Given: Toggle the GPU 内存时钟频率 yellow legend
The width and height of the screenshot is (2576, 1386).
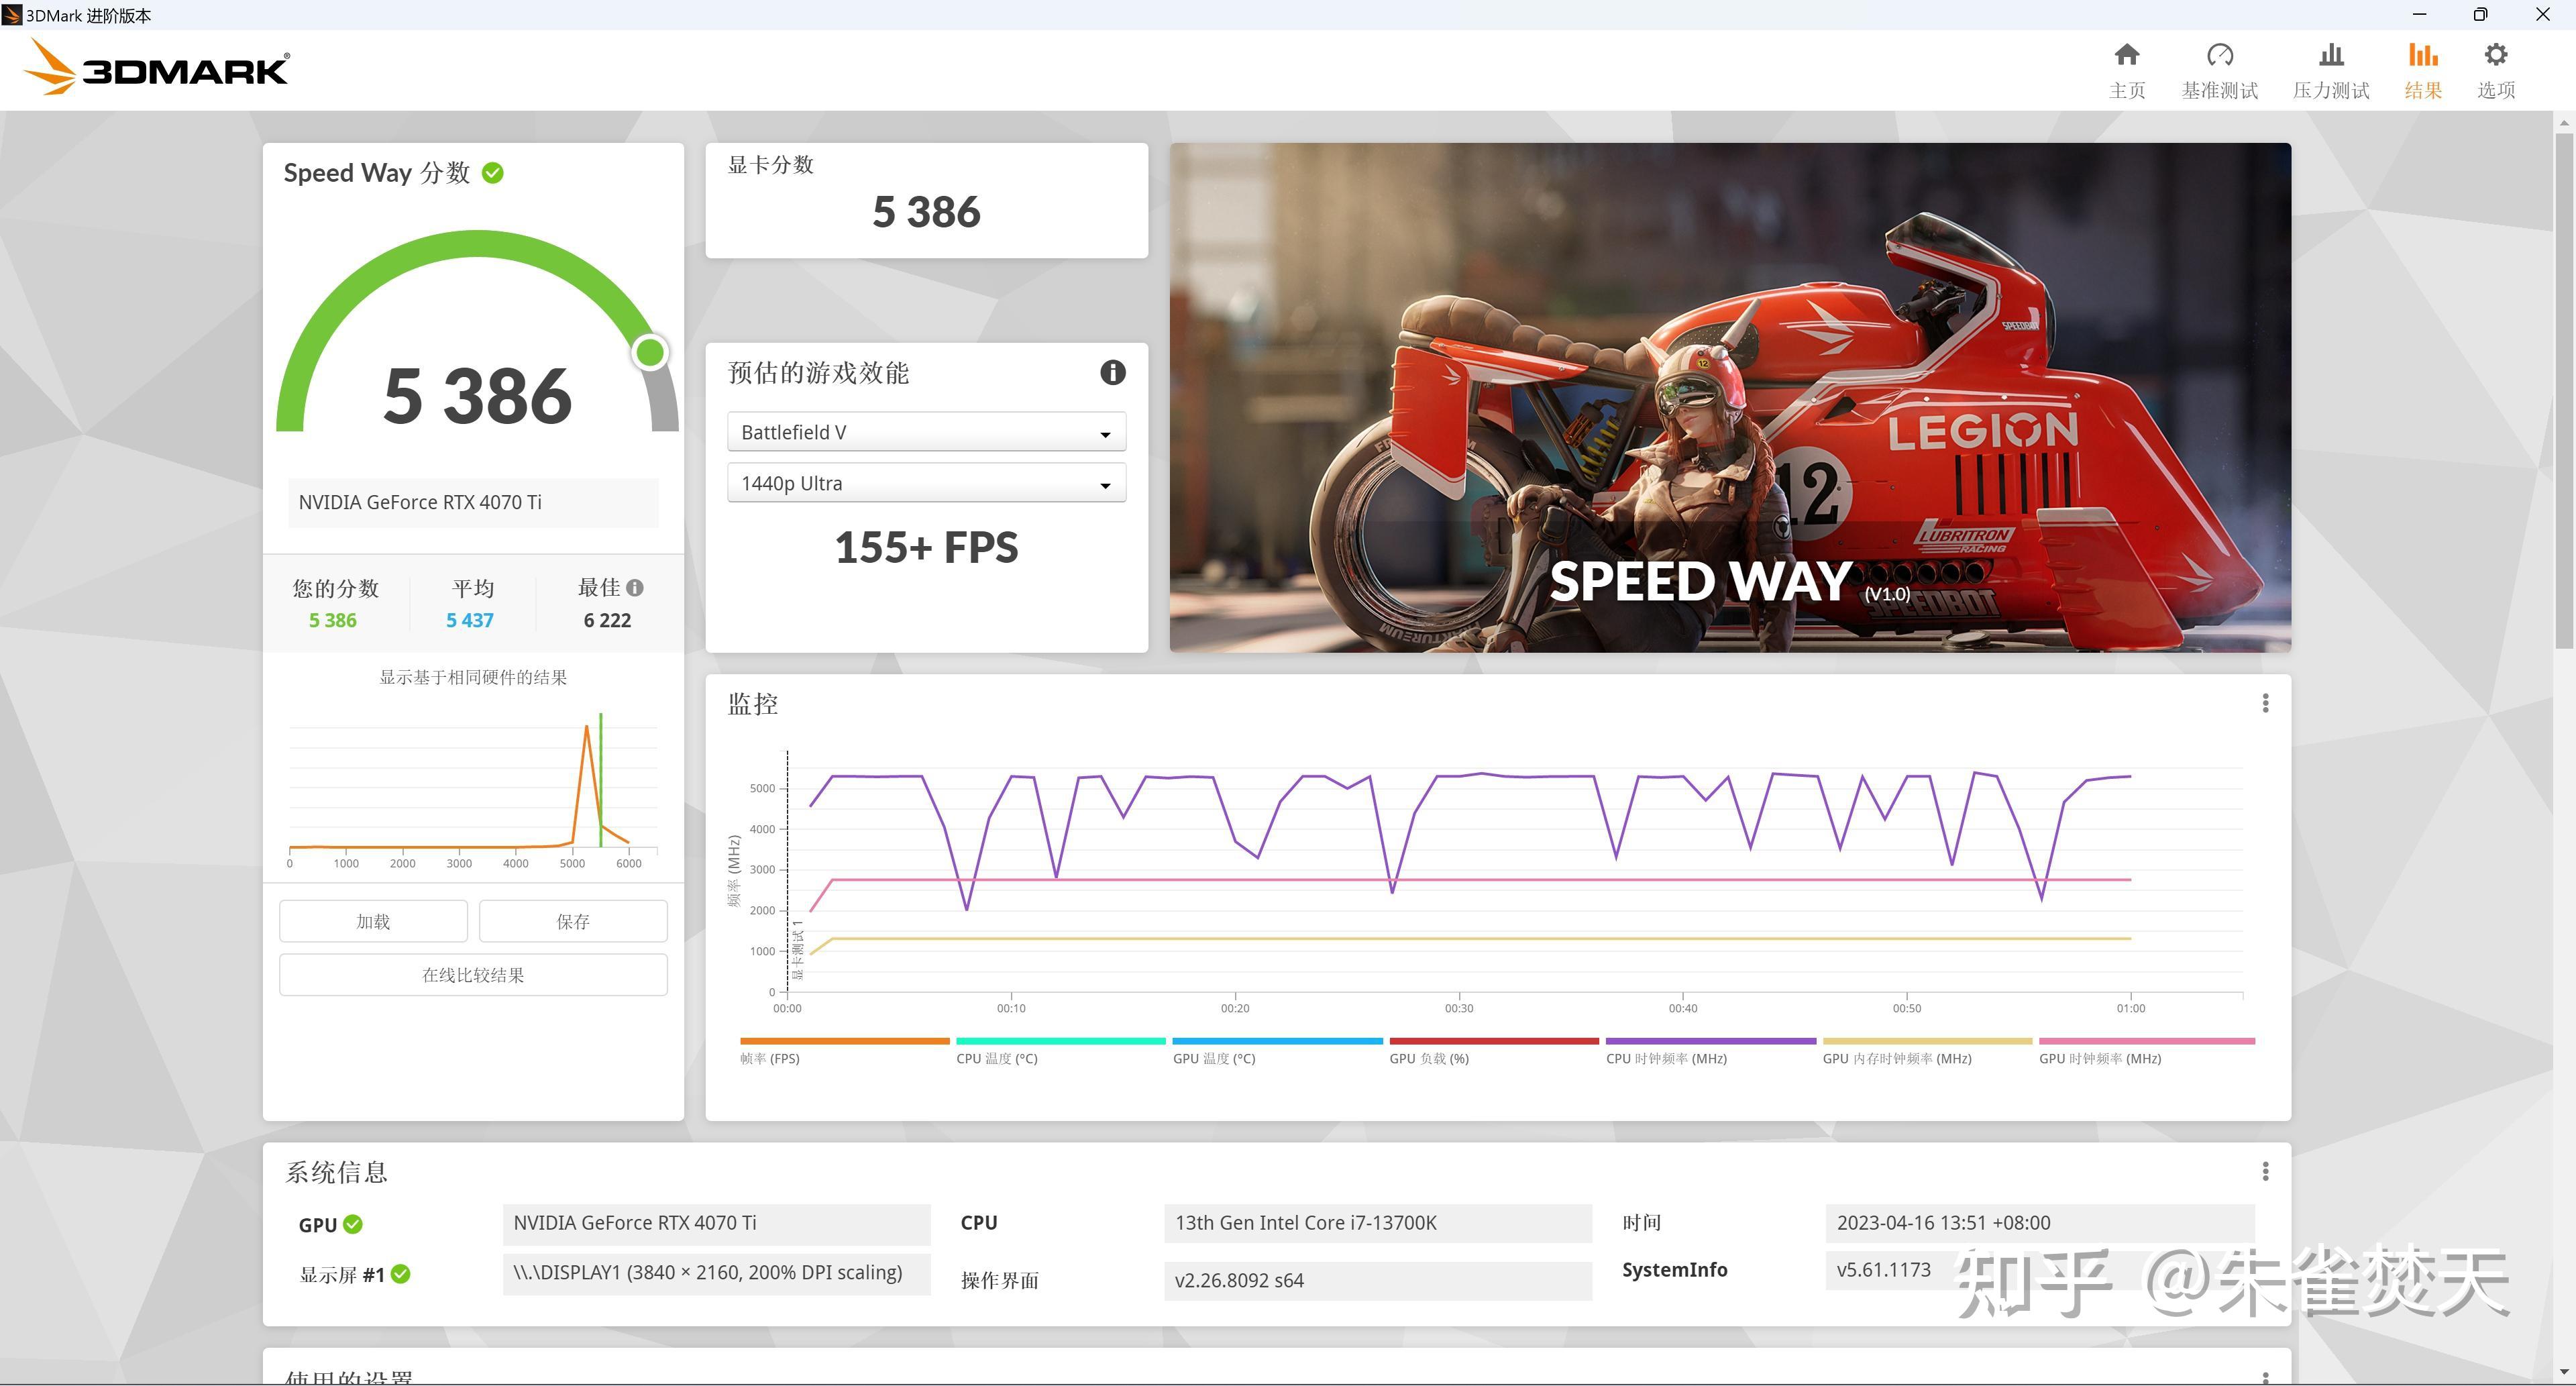Looking at the screenshot, I should pyautogui.click(x=1927, y=1050).
